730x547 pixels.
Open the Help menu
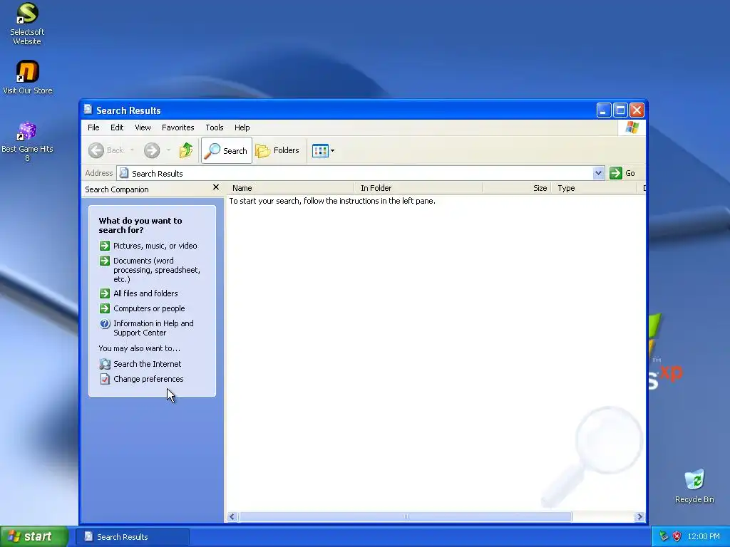click(x=242, y=127)
